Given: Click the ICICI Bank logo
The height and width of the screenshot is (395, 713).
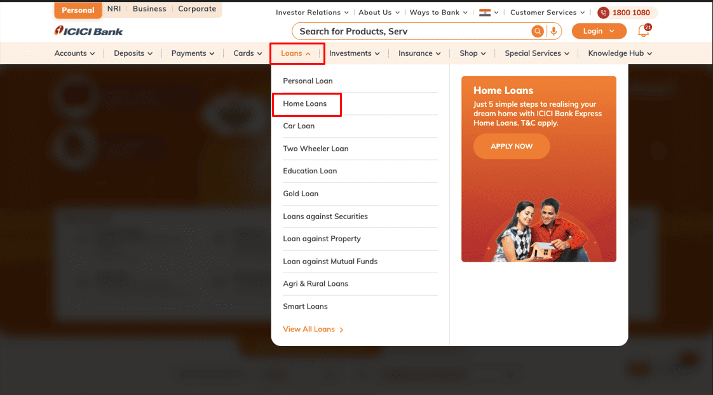Looking at the screenshot, I should pyautogui.click(x=88, y=30).
